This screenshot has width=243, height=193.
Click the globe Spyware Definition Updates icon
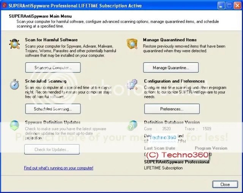tap(14, 125)
